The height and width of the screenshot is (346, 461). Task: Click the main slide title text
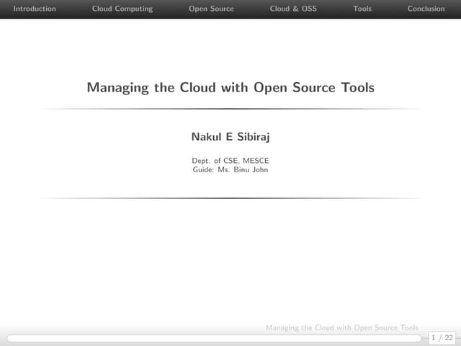coord(230,88)
